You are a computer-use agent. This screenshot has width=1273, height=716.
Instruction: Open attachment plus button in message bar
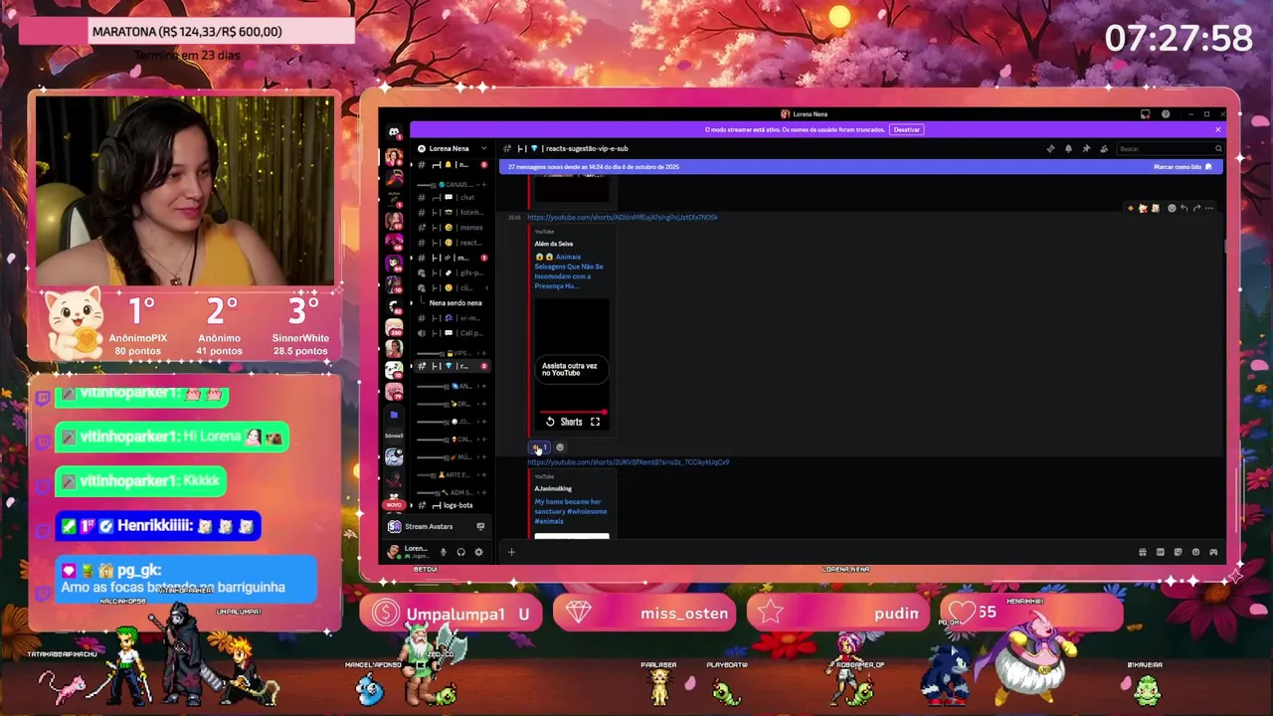tap(511, 552)
